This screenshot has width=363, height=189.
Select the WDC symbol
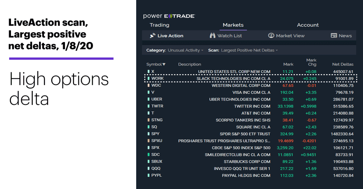tap(156, 85)
